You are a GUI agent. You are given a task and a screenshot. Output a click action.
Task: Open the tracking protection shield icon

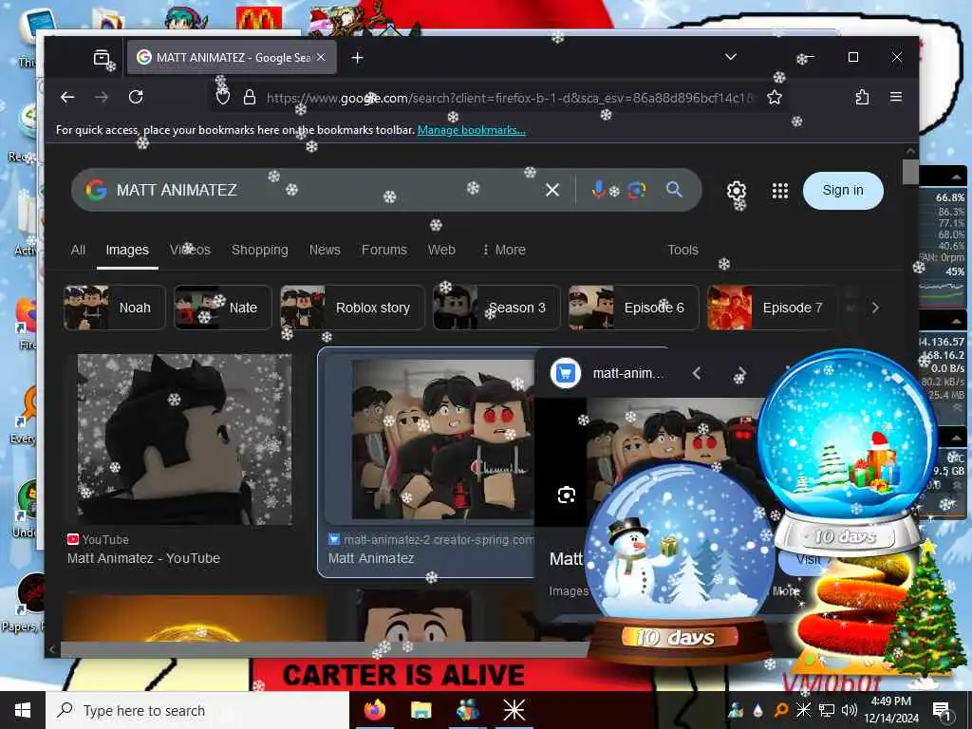(x=223, y=98)
